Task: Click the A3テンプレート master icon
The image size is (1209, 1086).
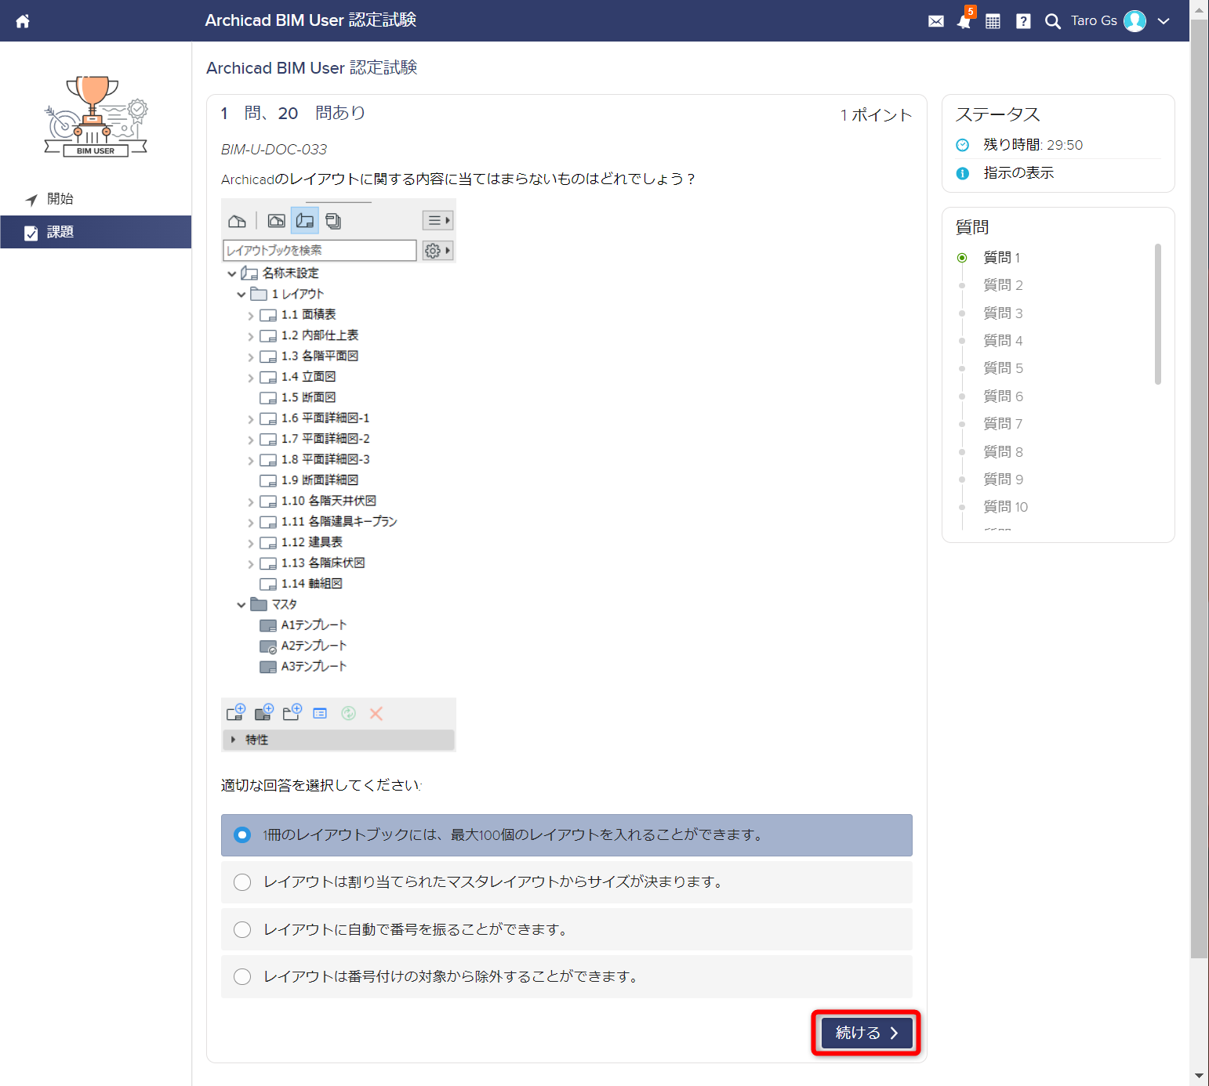Action: [268, 667]
